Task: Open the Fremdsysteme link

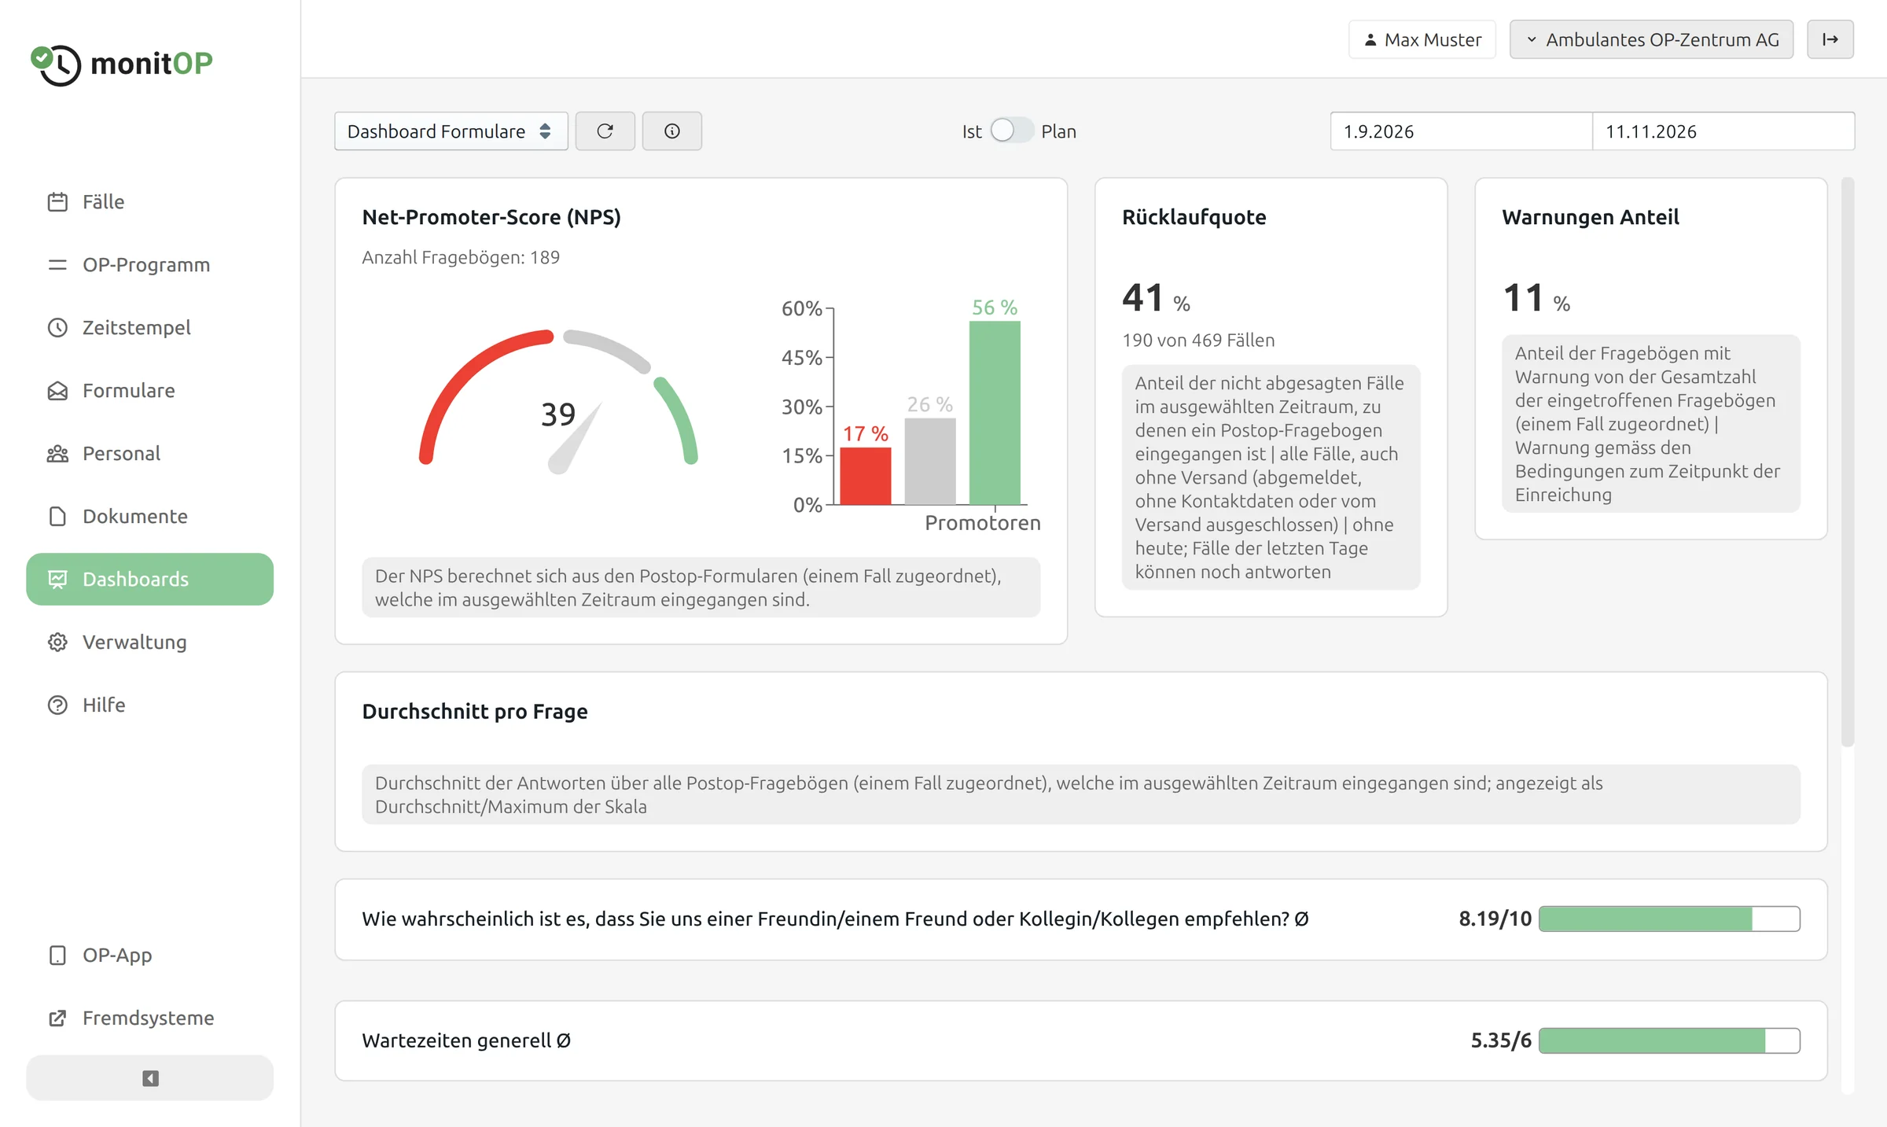Action: tap(150, 1018)
